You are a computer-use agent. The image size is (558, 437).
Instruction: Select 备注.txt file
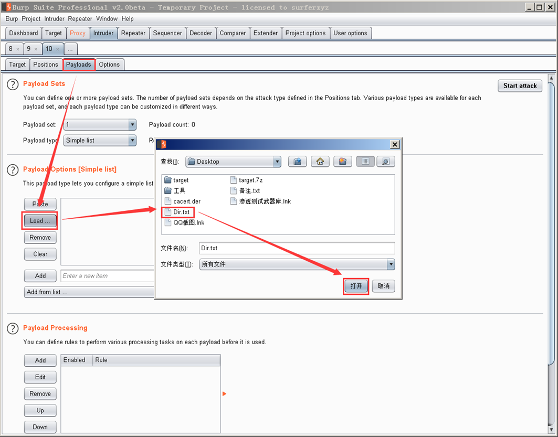click(x=246, y=190)
